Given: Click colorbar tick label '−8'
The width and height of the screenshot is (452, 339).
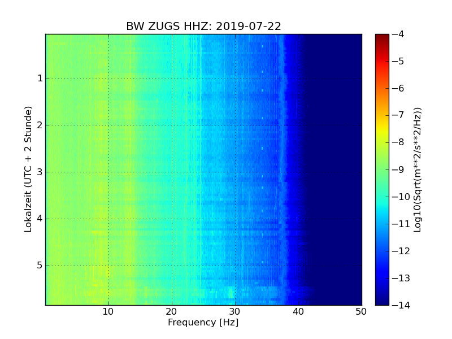Looking at the screenshot, I should pyautogui.click(x=398, y=142).
